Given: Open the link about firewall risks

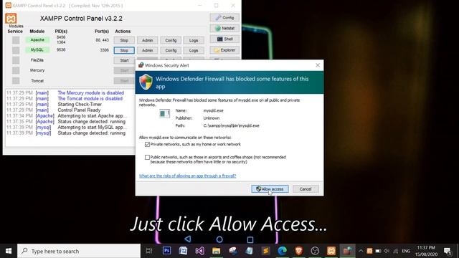Looking at the screenshot, I should 187,176.
